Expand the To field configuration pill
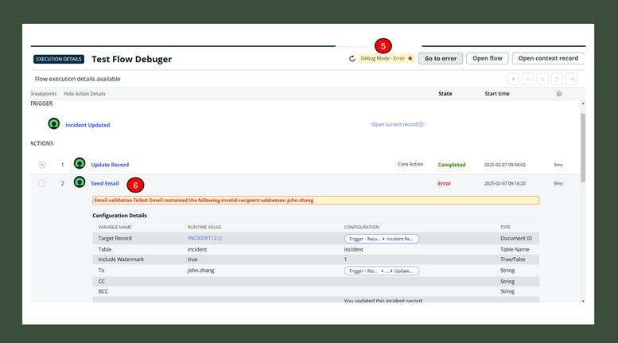 pos(381,271)
